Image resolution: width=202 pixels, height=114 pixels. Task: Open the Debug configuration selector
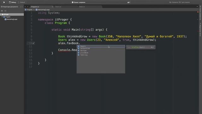point(12,2)
